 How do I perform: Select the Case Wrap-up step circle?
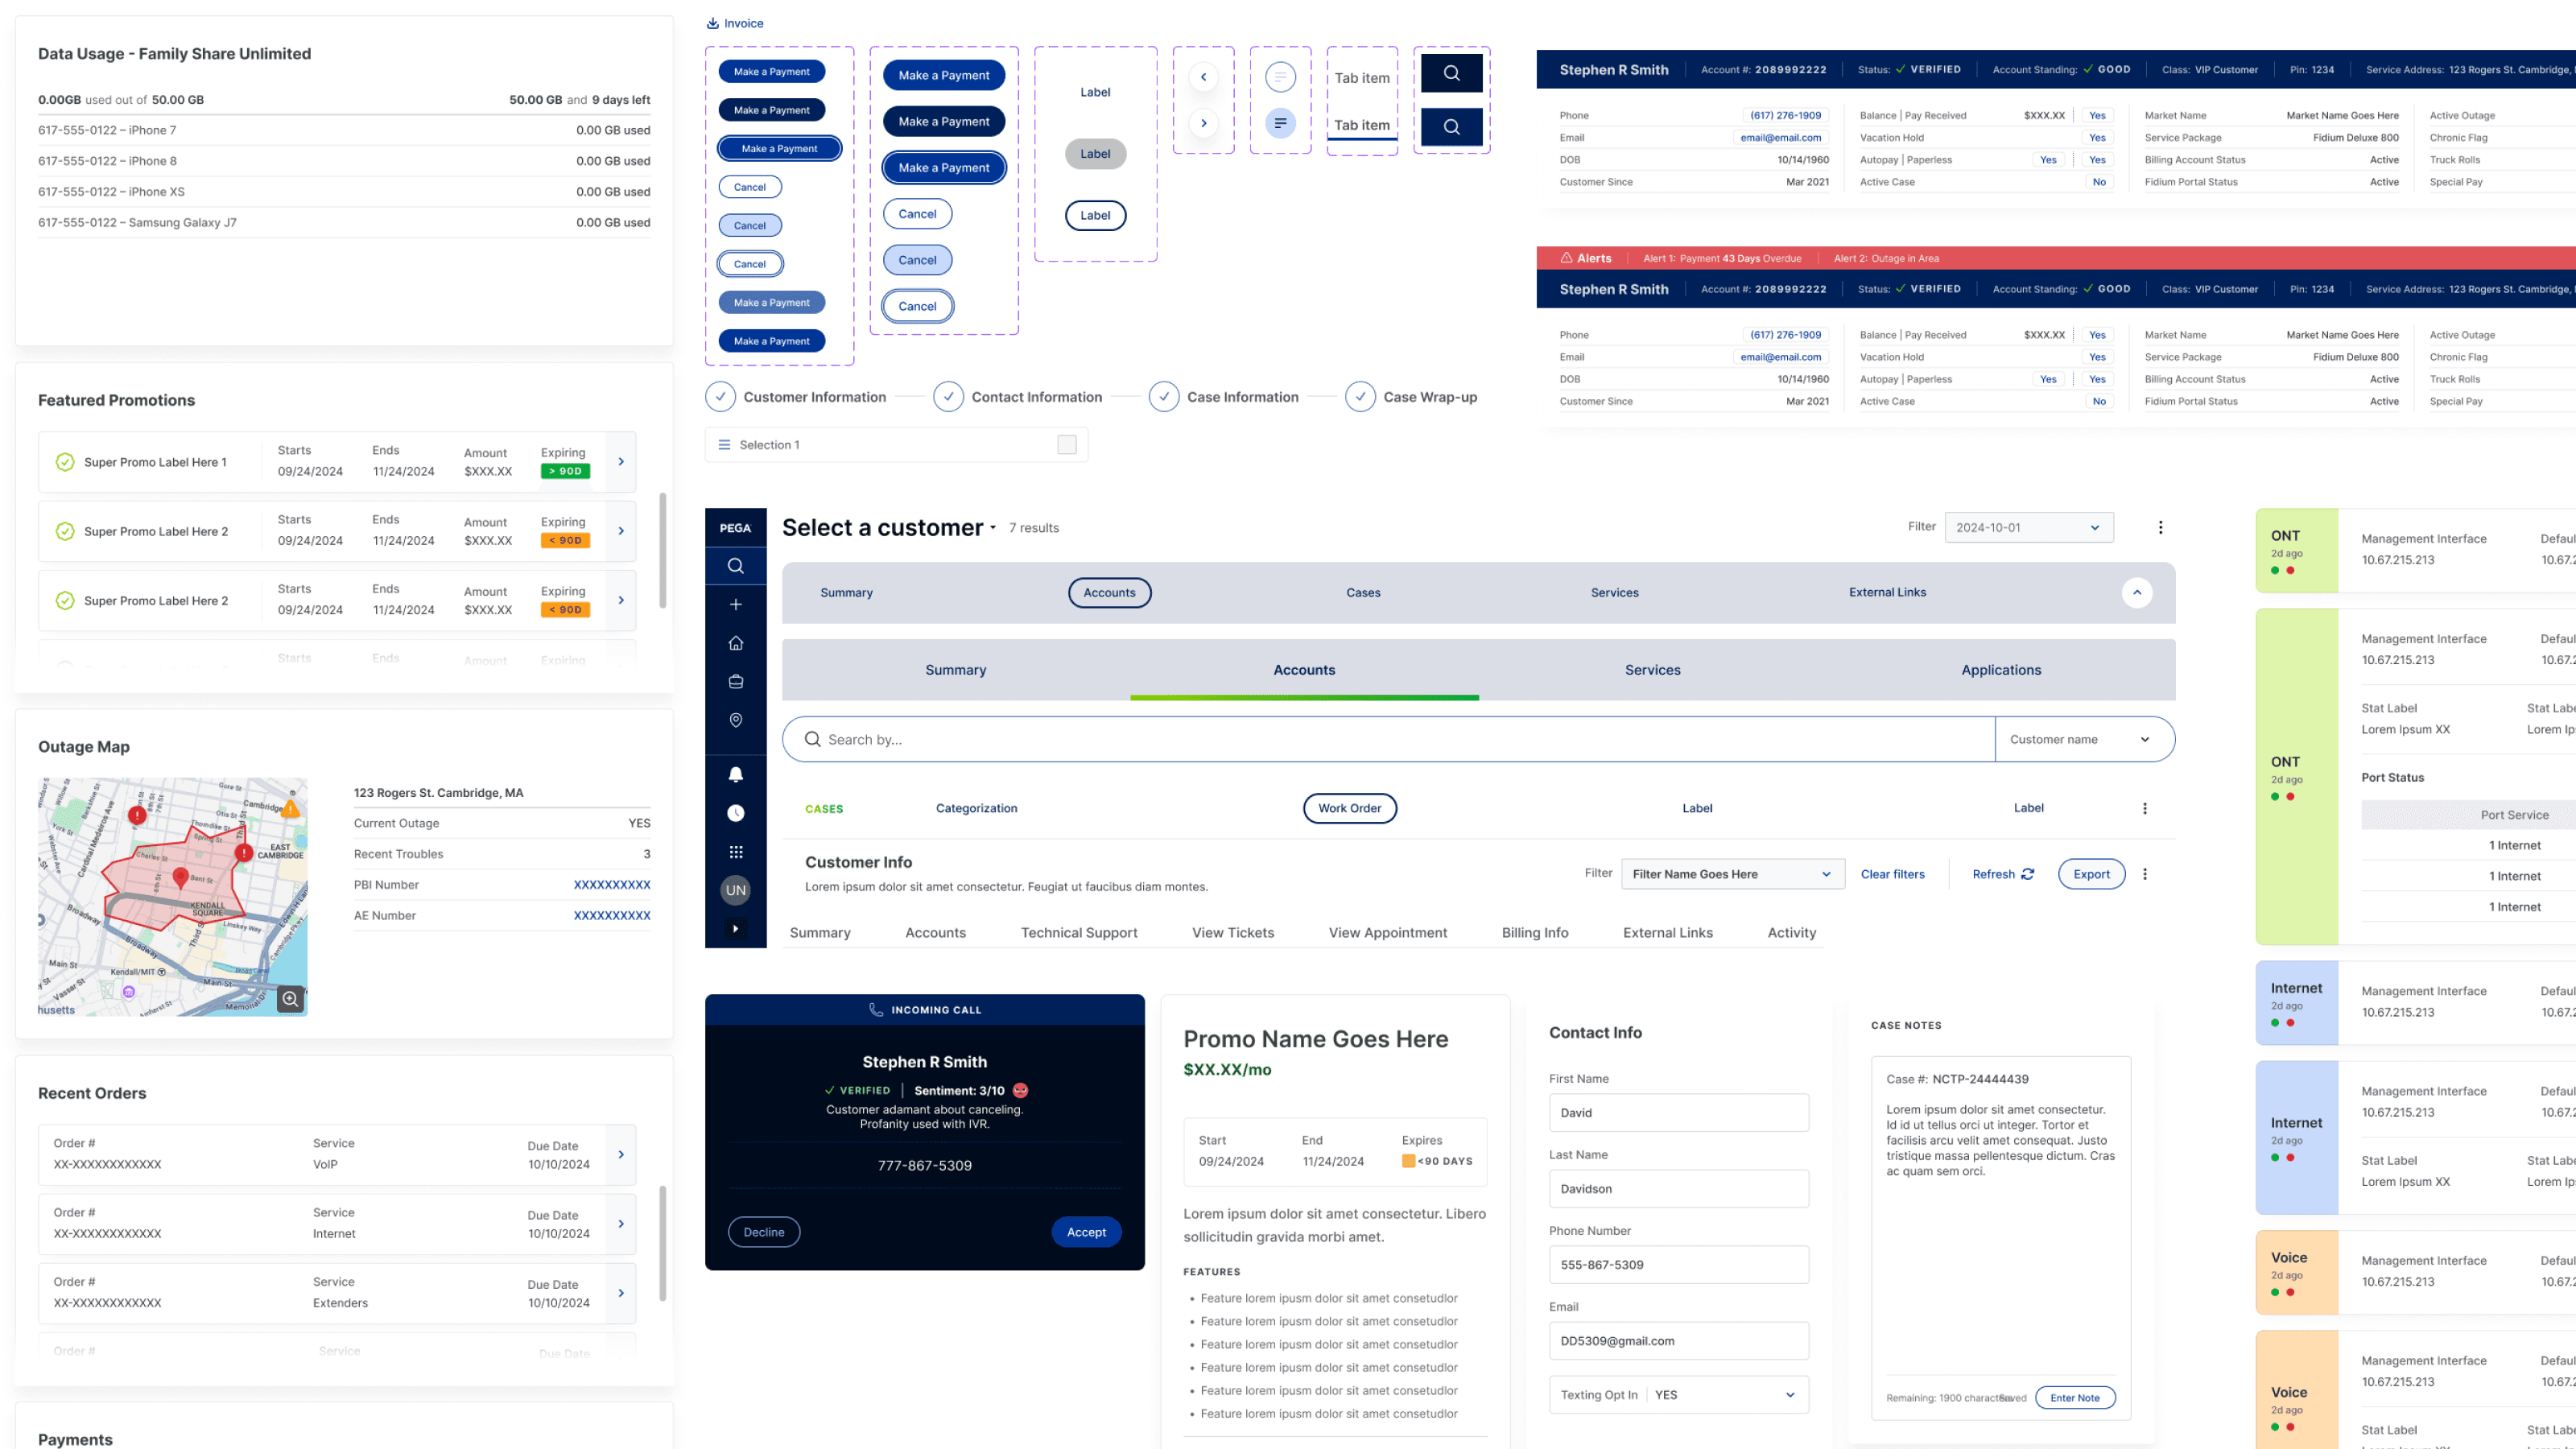(1360, 397)
